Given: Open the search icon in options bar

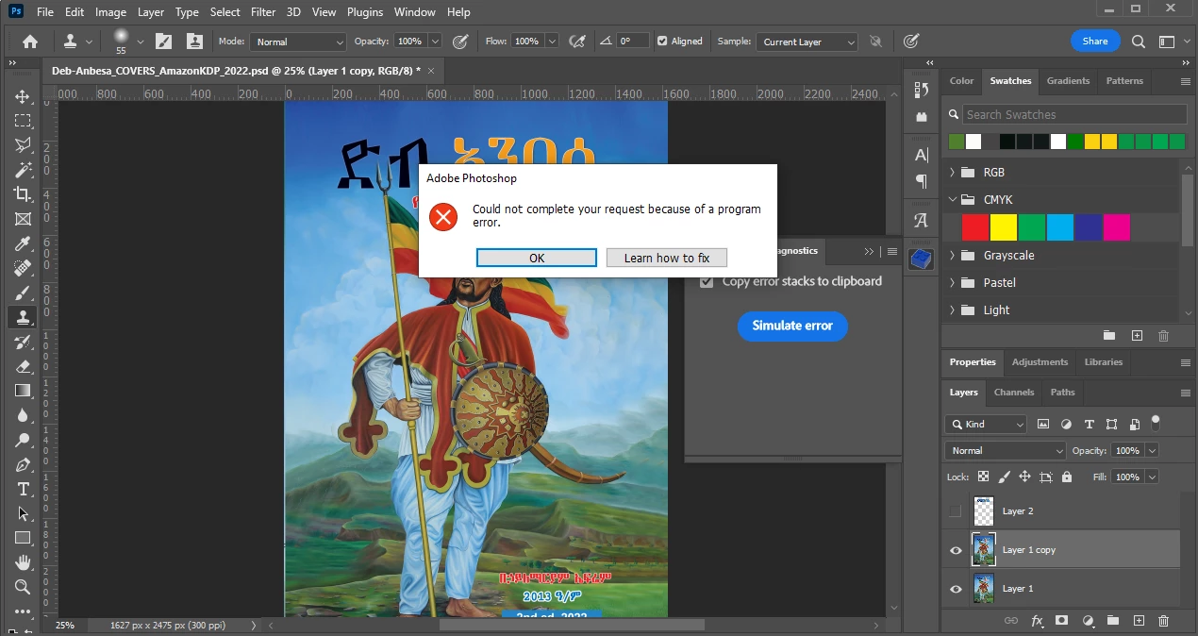Looking at the screenshot, I should 1139,42.
